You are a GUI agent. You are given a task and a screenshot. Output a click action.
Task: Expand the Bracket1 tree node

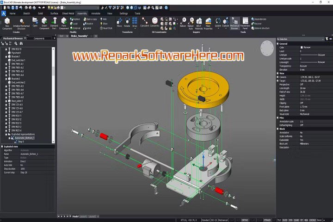pos(6,57)
